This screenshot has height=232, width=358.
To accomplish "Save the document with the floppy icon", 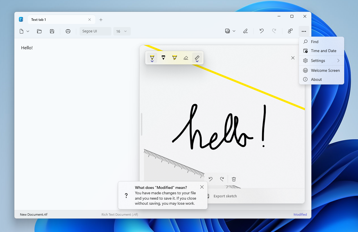I will tap(52, 31).
